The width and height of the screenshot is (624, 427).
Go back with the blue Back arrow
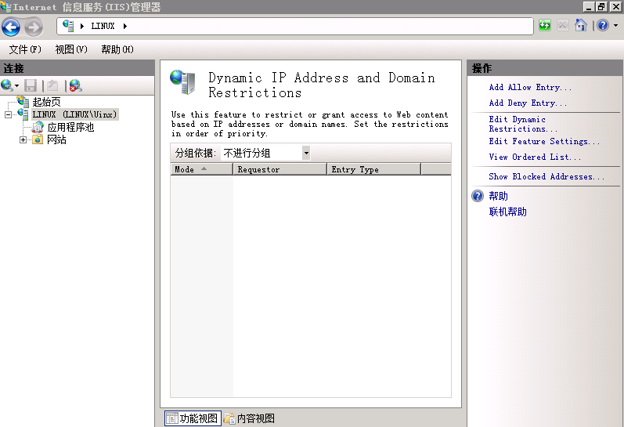point(11,27)
